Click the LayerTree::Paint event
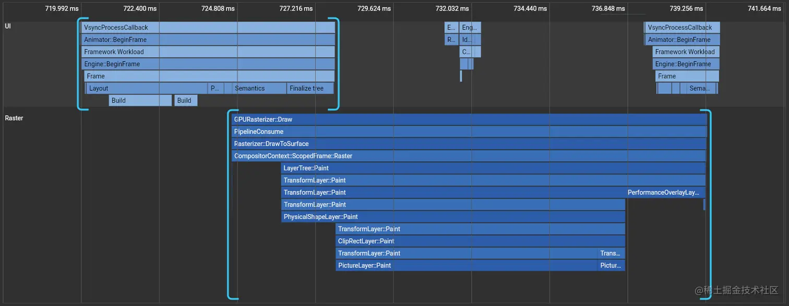 pyautogui.click(x=306, y=168)
